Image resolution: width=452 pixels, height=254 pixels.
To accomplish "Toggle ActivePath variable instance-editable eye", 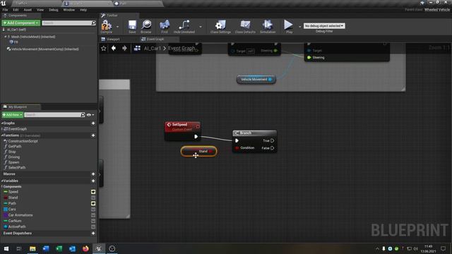I will pyautogui.click(x=93, y=226).
